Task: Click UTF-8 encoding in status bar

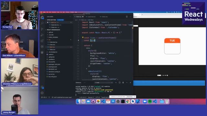Action: [x=98, y=97]
